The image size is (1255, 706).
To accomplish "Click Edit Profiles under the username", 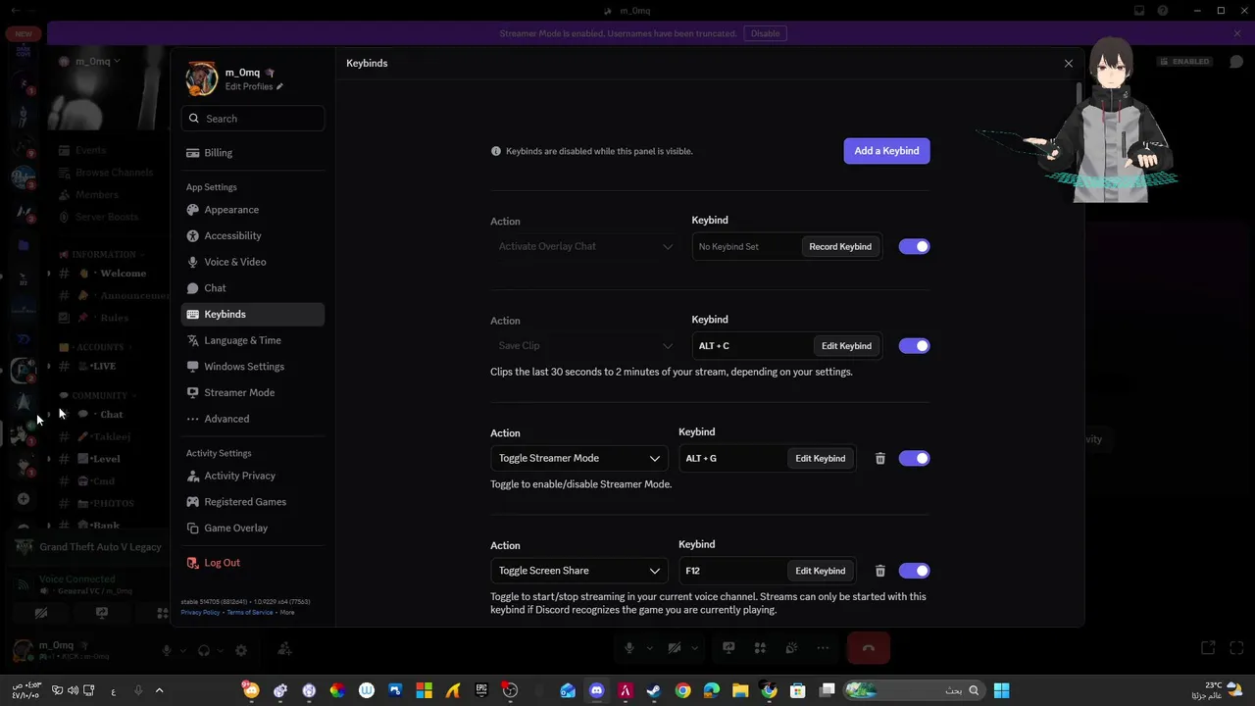I will [x=249, y=86].
